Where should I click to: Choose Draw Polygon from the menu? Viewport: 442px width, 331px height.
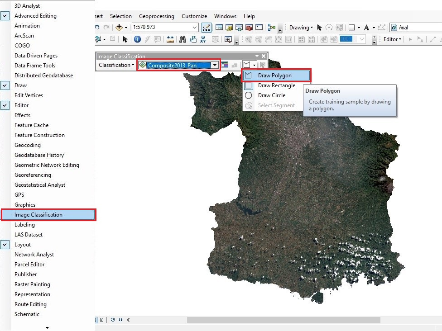coord(276,76)
